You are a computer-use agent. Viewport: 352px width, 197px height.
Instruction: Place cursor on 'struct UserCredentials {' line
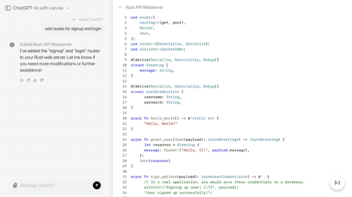pyautogui.click(x=157, y=92)
